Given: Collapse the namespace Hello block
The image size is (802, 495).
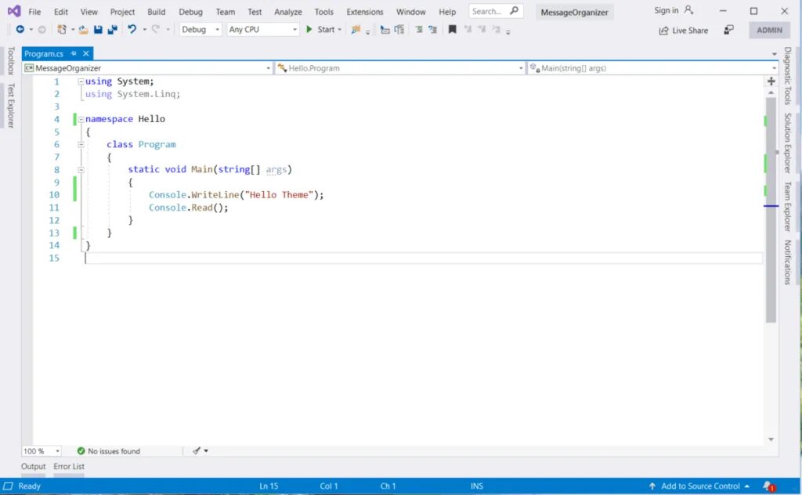Looking at the screenshot, I should 81,119.
